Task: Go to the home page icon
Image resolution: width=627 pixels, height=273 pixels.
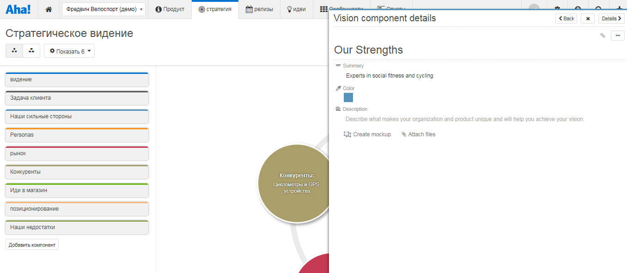Action: click(x=49, y=9)
